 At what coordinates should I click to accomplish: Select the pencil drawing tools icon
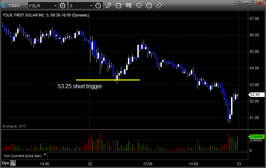tap(108, 6)
